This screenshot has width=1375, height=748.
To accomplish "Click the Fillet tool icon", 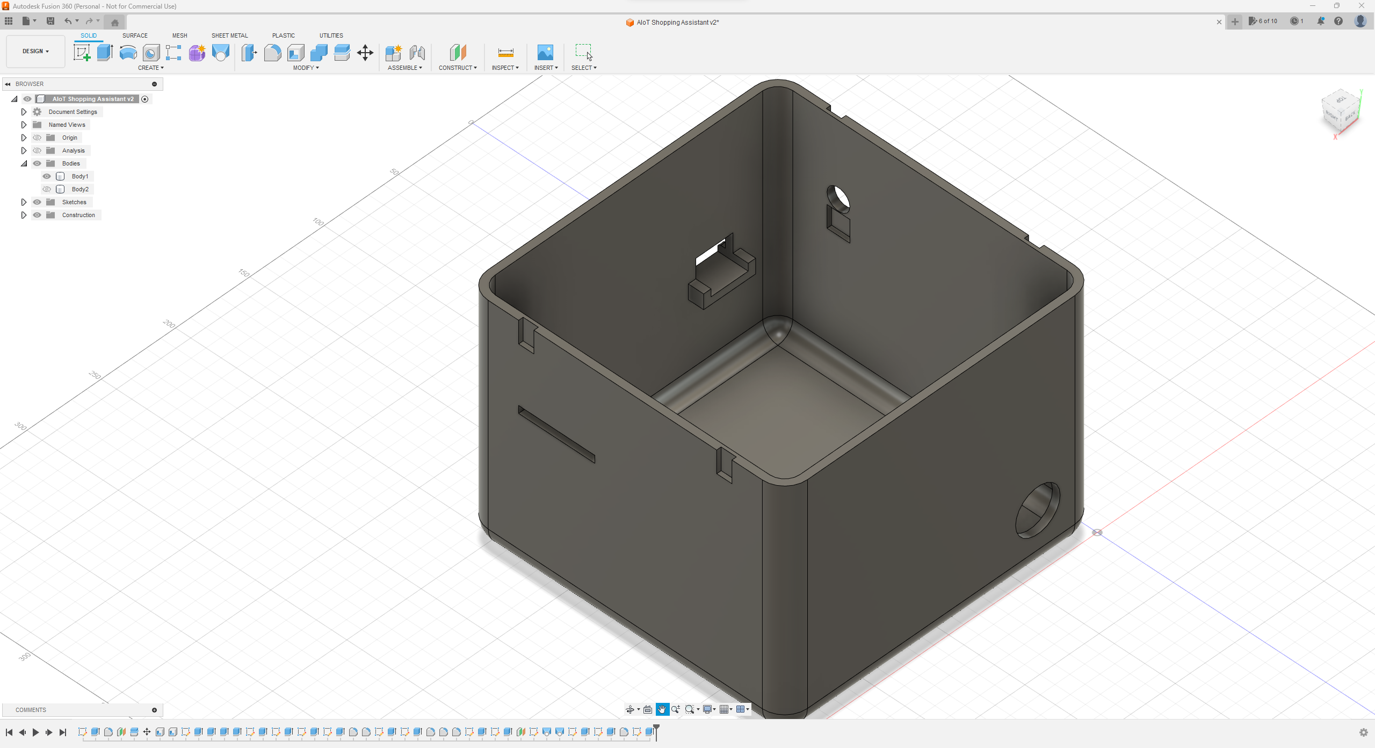I will pos(272,53).
